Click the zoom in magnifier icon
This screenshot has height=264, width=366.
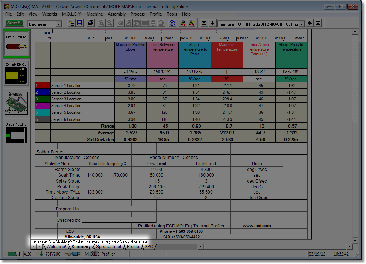point(101,23)
